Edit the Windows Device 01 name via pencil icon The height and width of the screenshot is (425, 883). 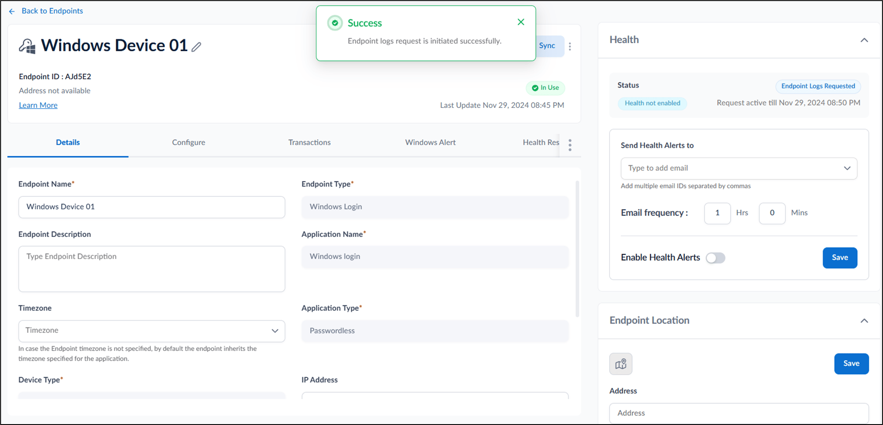(x=197, y=47)
